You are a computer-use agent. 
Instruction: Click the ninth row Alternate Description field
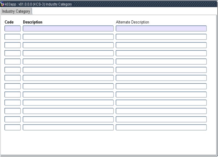point(161,94)
